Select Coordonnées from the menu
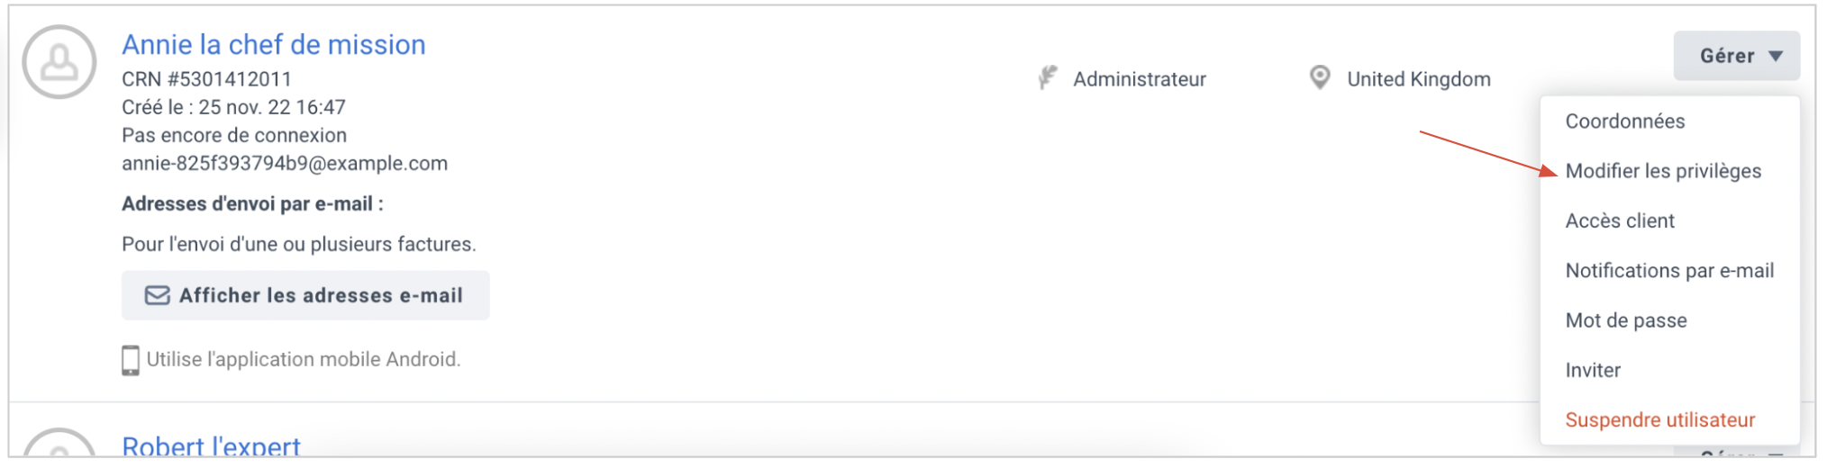Viewport: 1827px width, 468px height. tap(1625, 121)
